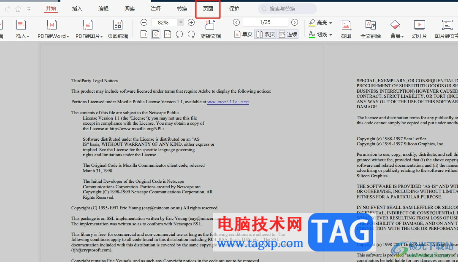This screenshot has width=458, height=262.
Task: Open the 注释 tab
Action: (156, 9)
